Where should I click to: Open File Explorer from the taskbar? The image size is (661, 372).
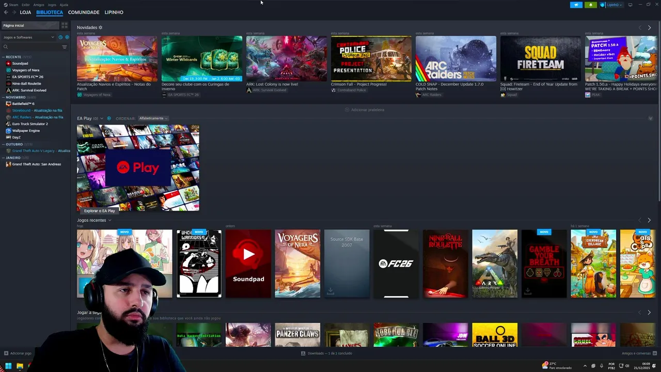(x=20, y=366)
